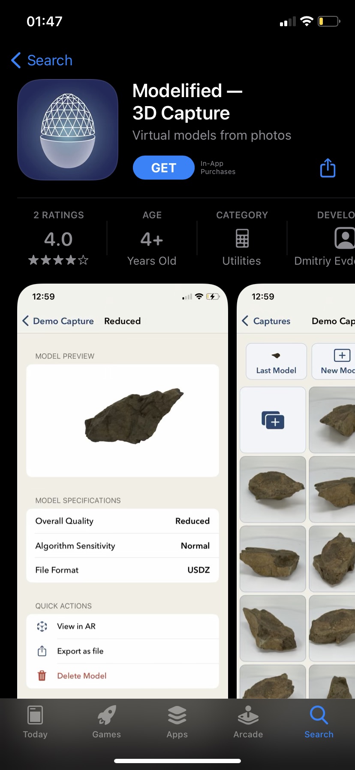Select the Search tab in bottom bar
Viewport: 355px width, 770px height.
(319, 722)
